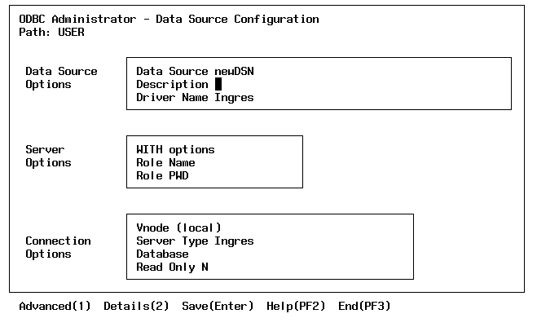
Task: Click the Data Source Options section label
Action: [x=61, y=77]
